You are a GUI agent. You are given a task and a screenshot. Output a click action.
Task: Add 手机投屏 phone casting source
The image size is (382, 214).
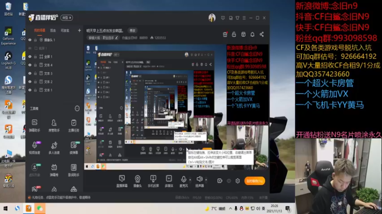coord(153,181)
